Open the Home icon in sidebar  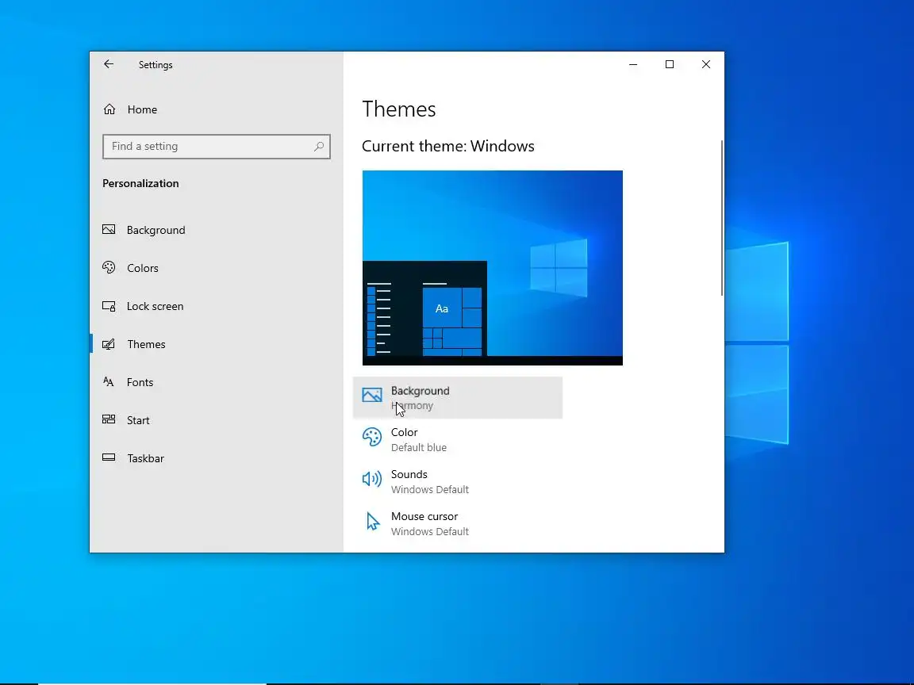click(109, 109)
